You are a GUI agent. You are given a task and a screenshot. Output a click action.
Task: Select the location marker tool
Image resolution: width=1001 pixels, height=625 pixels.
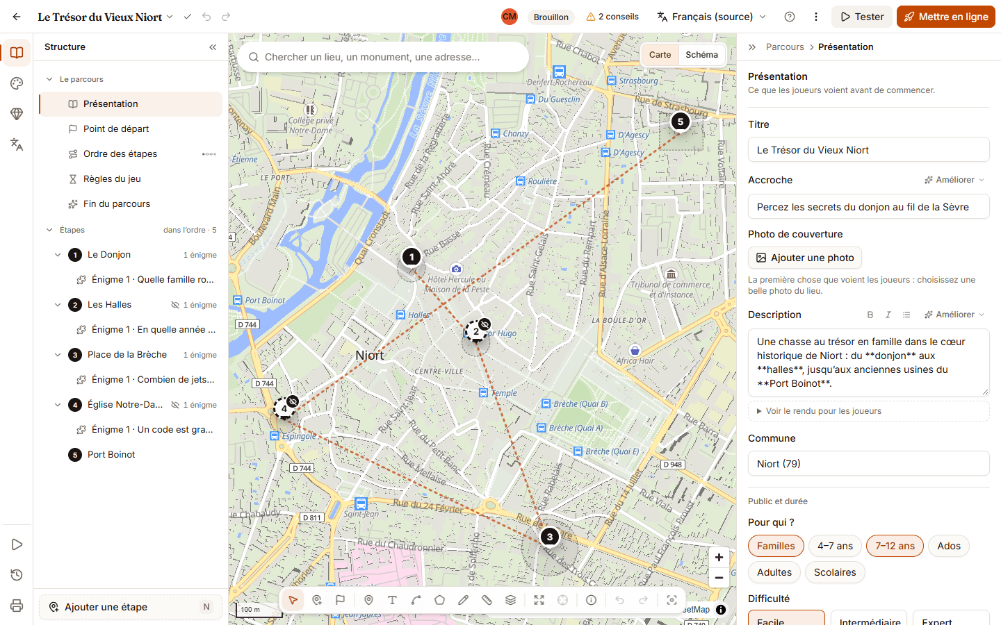369,600
